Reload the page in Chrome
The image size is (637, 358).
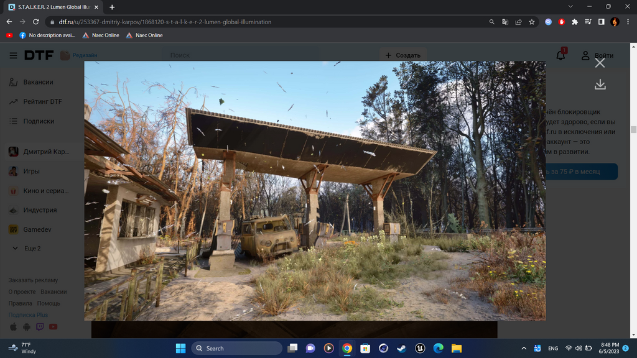[x=35, y=22]
